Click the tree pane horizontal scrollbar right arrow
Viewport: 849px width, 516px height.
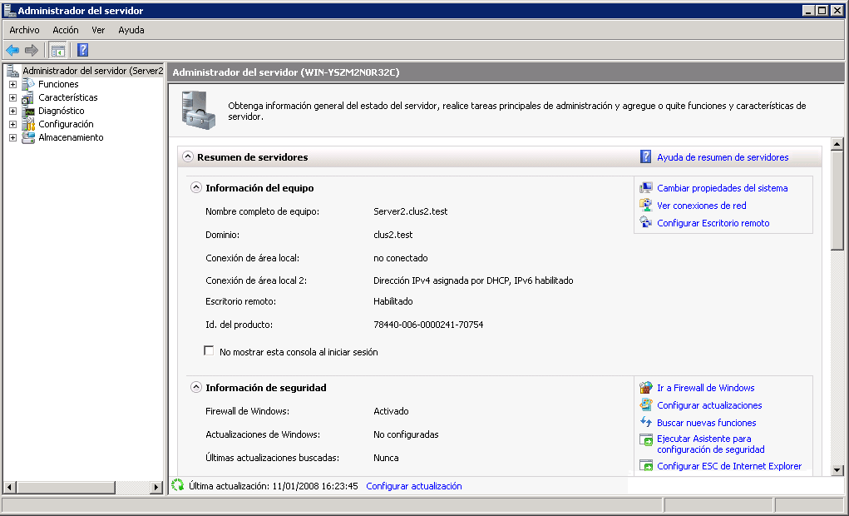[x=156, y=487]
